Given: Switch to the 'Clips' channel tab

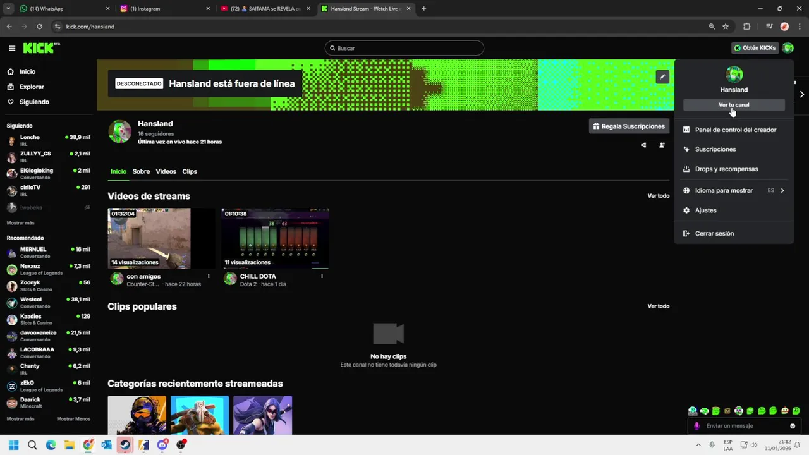Looking at the screenshot, I should point(190,171).
